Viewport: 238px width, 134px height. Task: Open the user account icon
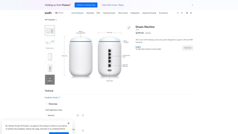[x=191, y=13]
